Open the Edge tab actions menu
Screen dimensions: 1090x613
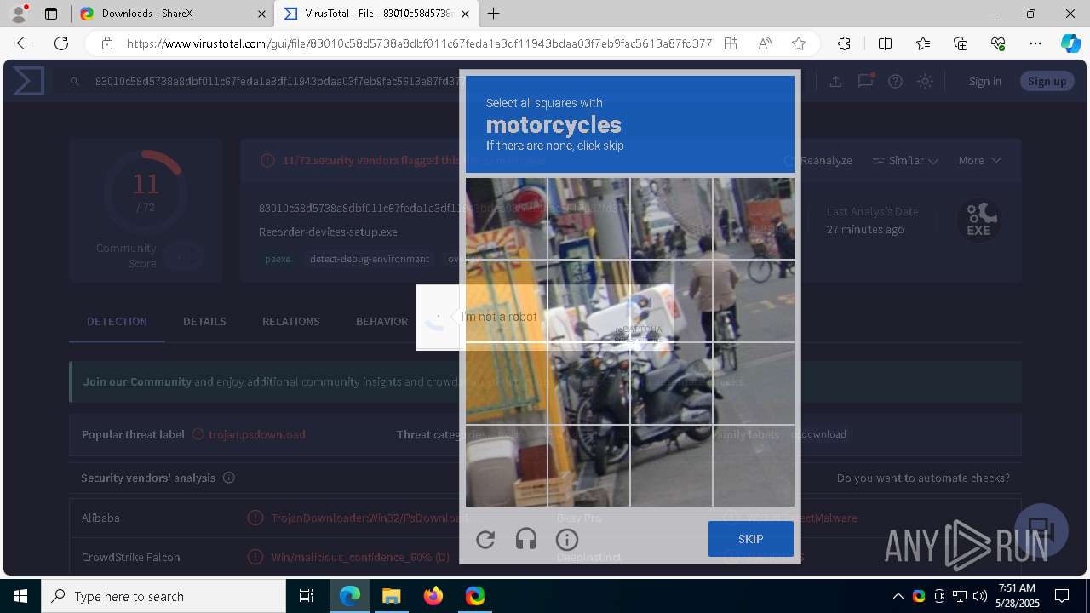pos(51,14)
